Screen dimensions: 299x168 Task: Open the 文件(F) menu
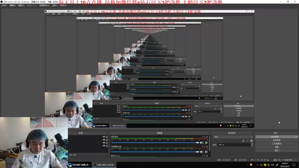click(x=4, y=6)
